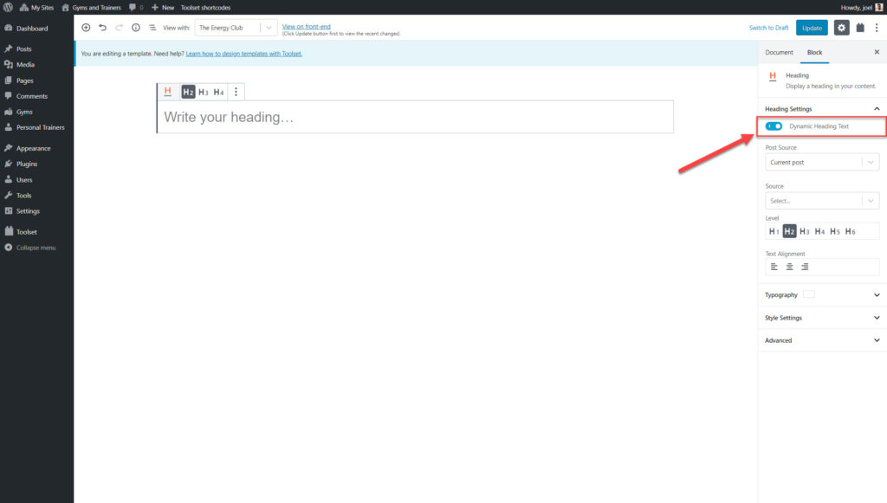Choose H1 level in sidebar
887x503 pixels.
point(774,231)
